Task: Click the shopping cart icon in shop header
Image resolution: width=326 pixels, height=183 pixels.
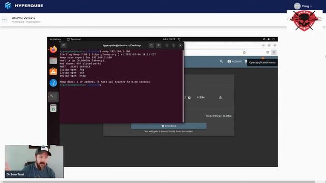Action: pos(246,62)
